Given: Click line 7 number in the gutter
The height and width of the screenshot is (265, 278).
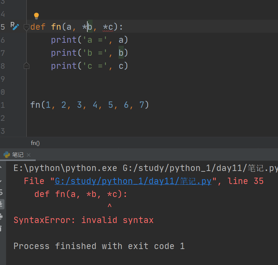Looking at the screenshot, I should pyautogui.click(x=3, y=53).
